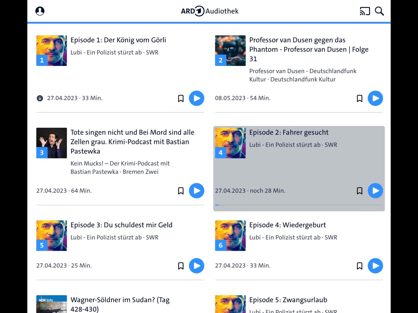Tap the Bastian Pastewka podcast thumbnail
The height and width of the screenshot is (313, 418).
[x=51, y=143]
